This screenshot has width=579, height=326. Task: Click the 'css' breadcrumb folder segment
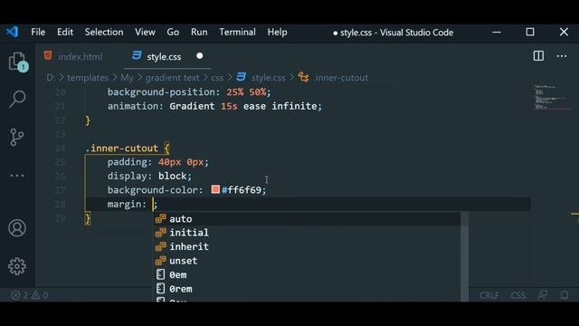point(217,78)
